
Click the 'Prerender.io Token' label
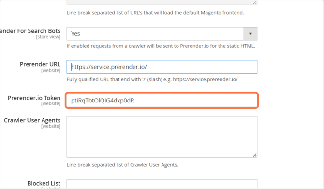34,98
